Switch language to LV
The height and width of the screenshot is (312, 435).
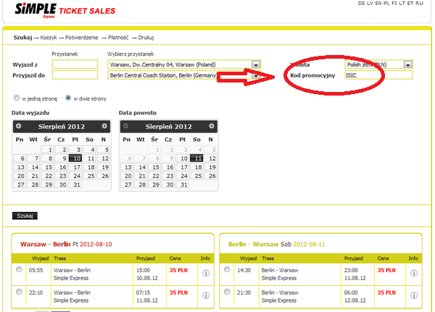[x=370, y=4]
